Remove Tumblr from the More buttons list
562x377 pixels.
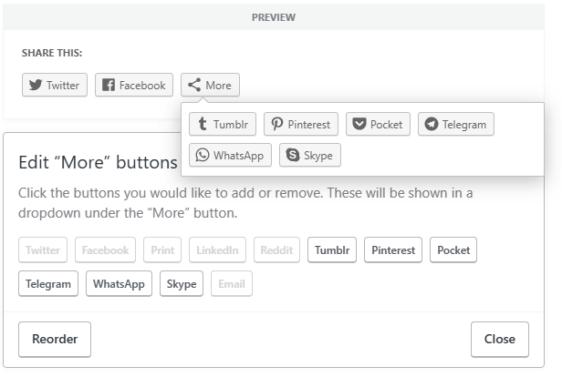(x=332, y=250)
